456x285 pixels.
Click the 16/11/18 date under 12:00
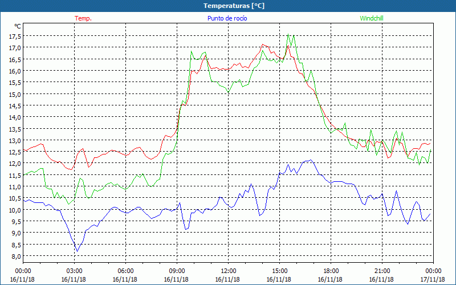[227, 279]
